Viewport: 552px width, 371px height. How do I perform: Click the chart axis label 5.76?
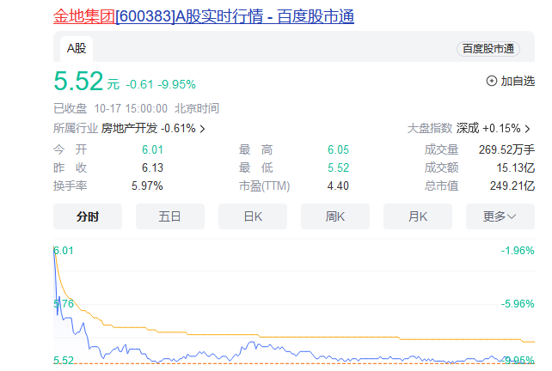[64, 303]
